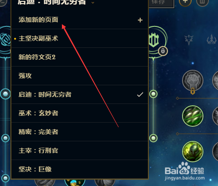This screenshot has width=218, height=186.
Task: Click the plus icon beside 添加新的页面
Action: pos(140,20)
